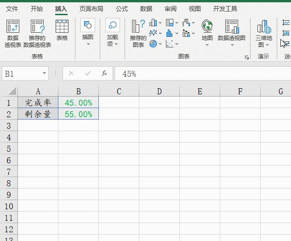Select cell B2 containing 55.00%

78,114
